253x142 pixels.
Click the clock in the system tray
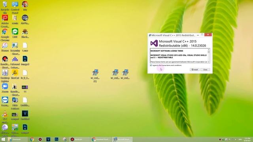pyautogui.click(x=247, y=139)
